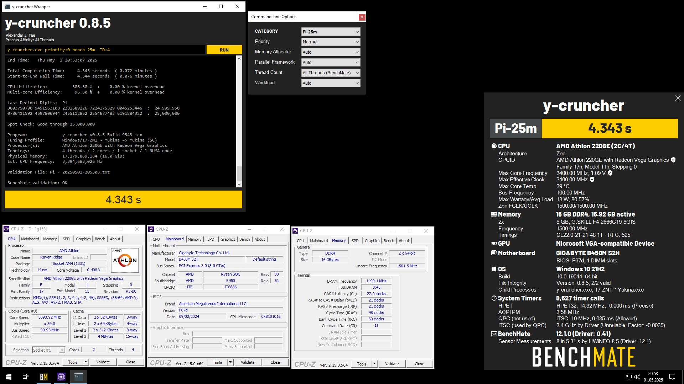
Task: Open Graphics tab in second CPU-Z window
Action: click(x=228, y=239)
